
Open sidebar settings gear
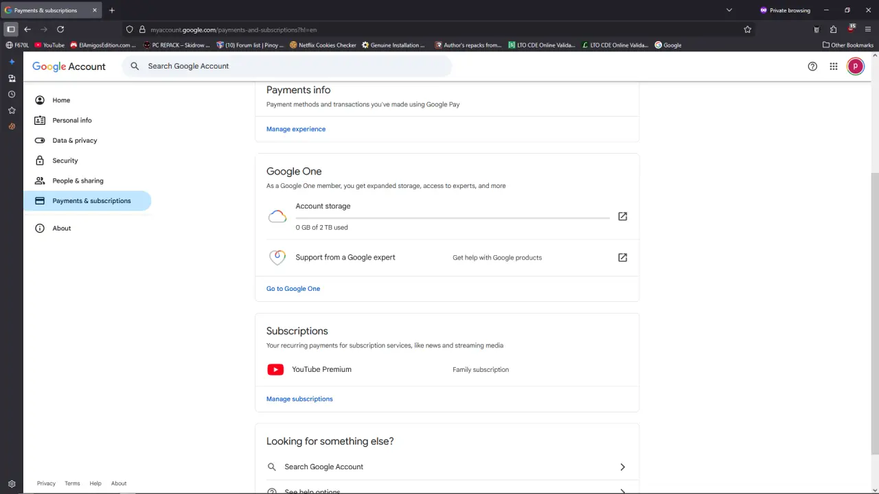[12, 484]
